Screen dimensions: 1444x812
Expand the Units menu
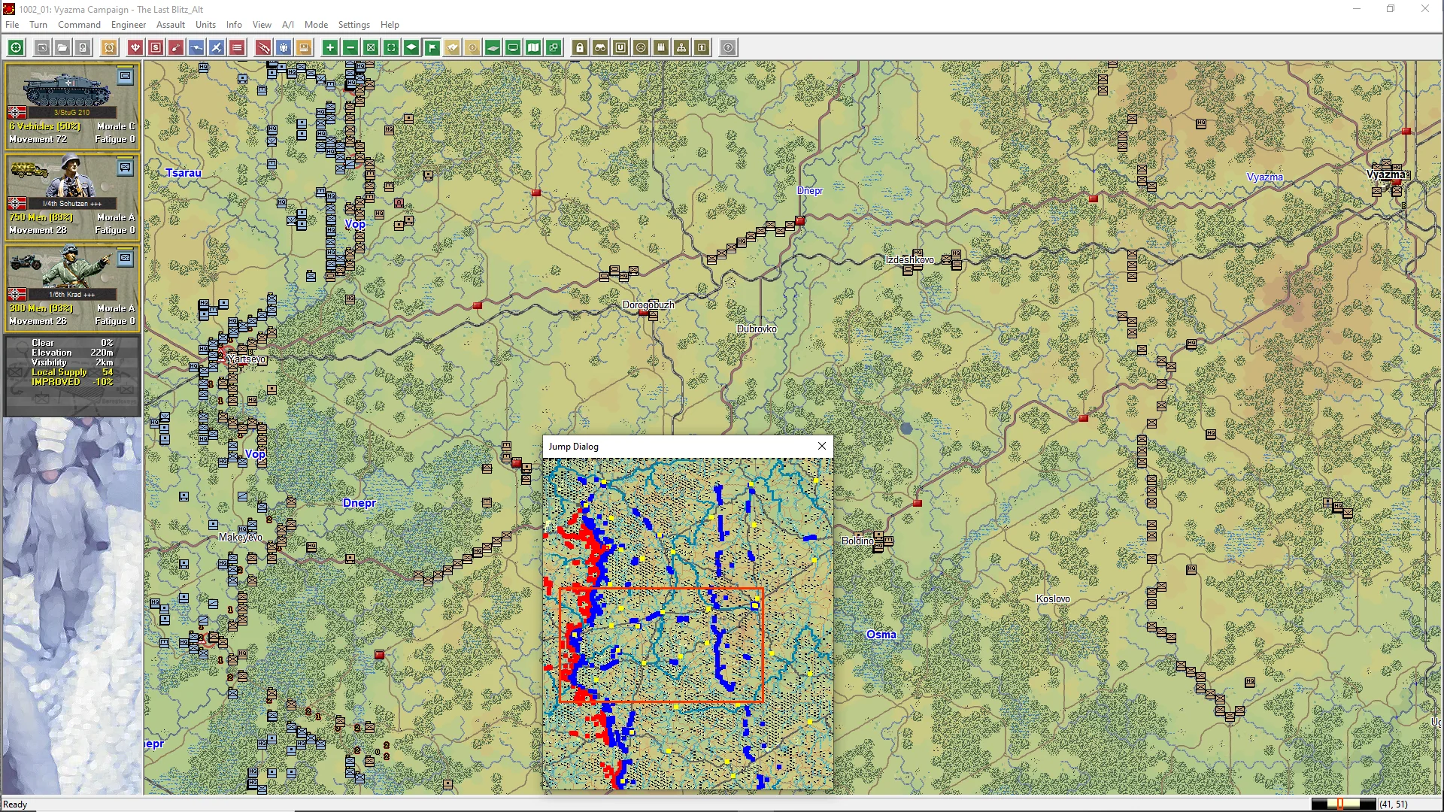coord(205,25)
